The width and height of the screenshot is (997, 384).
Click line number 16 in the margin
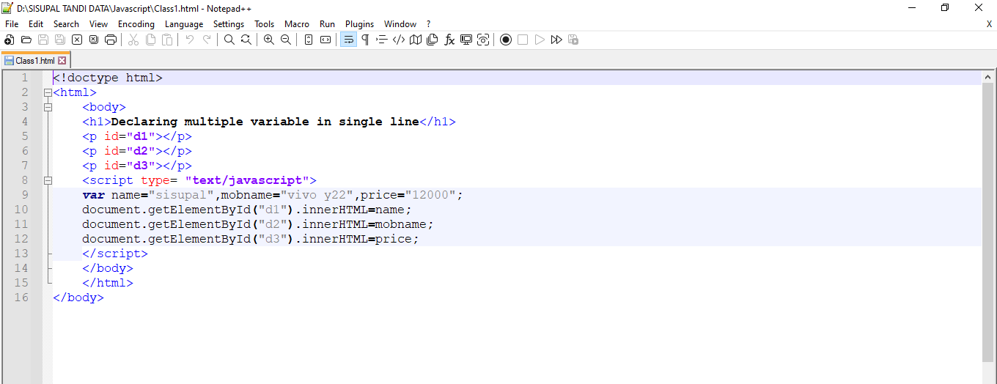tap(21, 298)
